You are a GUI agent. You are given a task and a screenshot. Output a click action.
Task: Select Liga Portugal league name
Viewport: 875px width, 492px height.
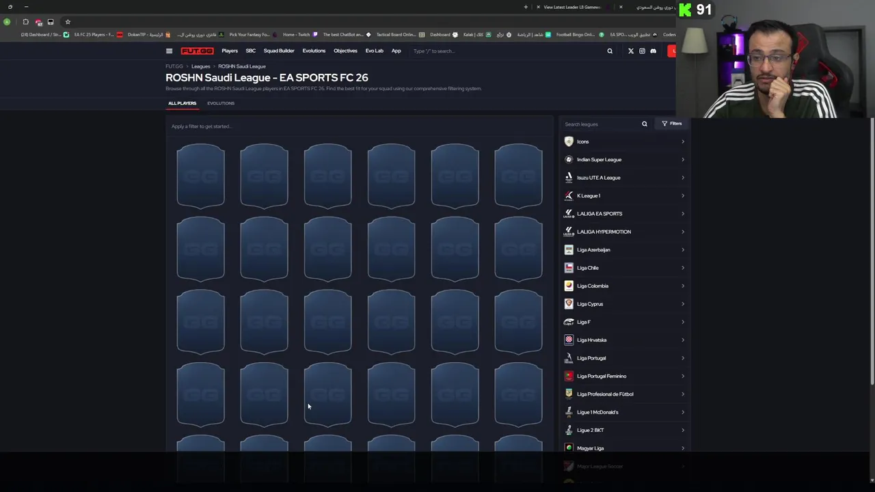[591, 358]
